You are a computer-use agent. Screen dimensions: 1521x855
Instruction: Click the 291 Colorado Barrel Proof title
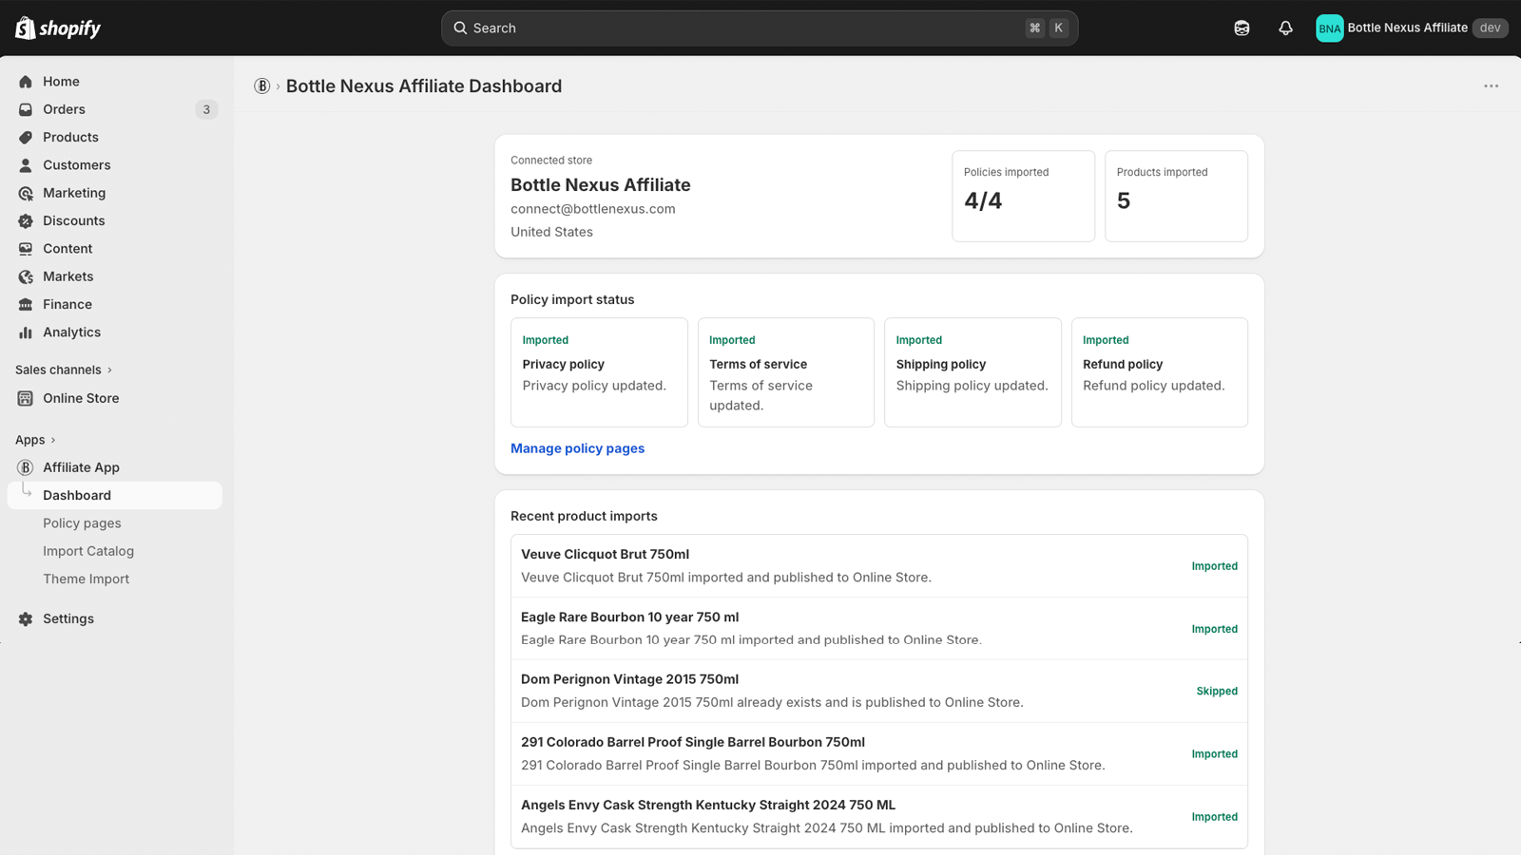pyautogui.click(x=693, y=742)
